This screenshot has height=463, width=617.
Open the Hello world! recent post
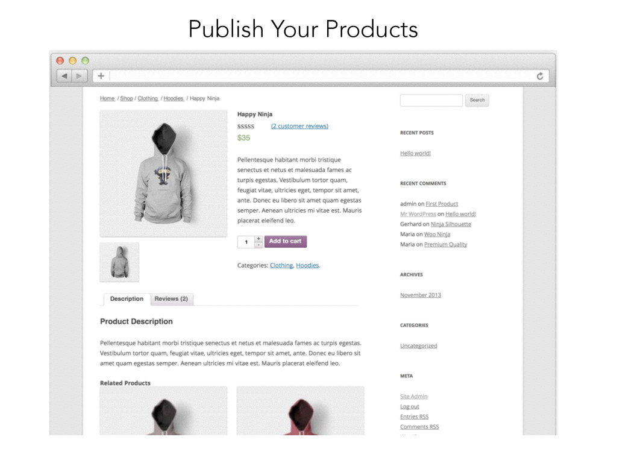click(x=416, y=153)
